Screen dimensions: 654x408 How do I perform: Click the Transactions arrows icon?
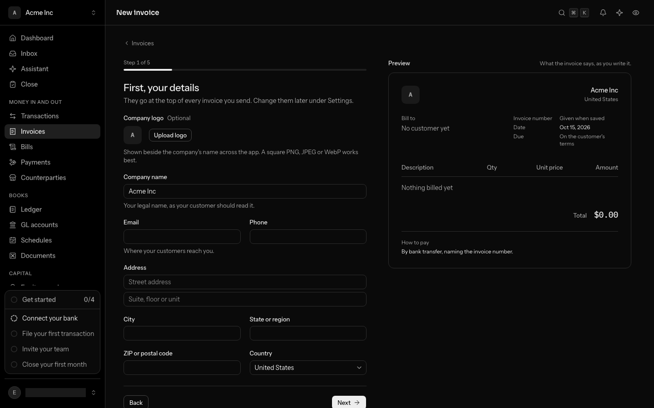coord(13,116)
